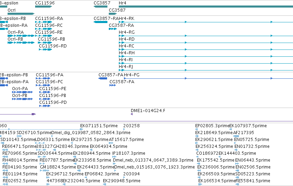Click transcript CG11596-RA

[x=43, y=22]
